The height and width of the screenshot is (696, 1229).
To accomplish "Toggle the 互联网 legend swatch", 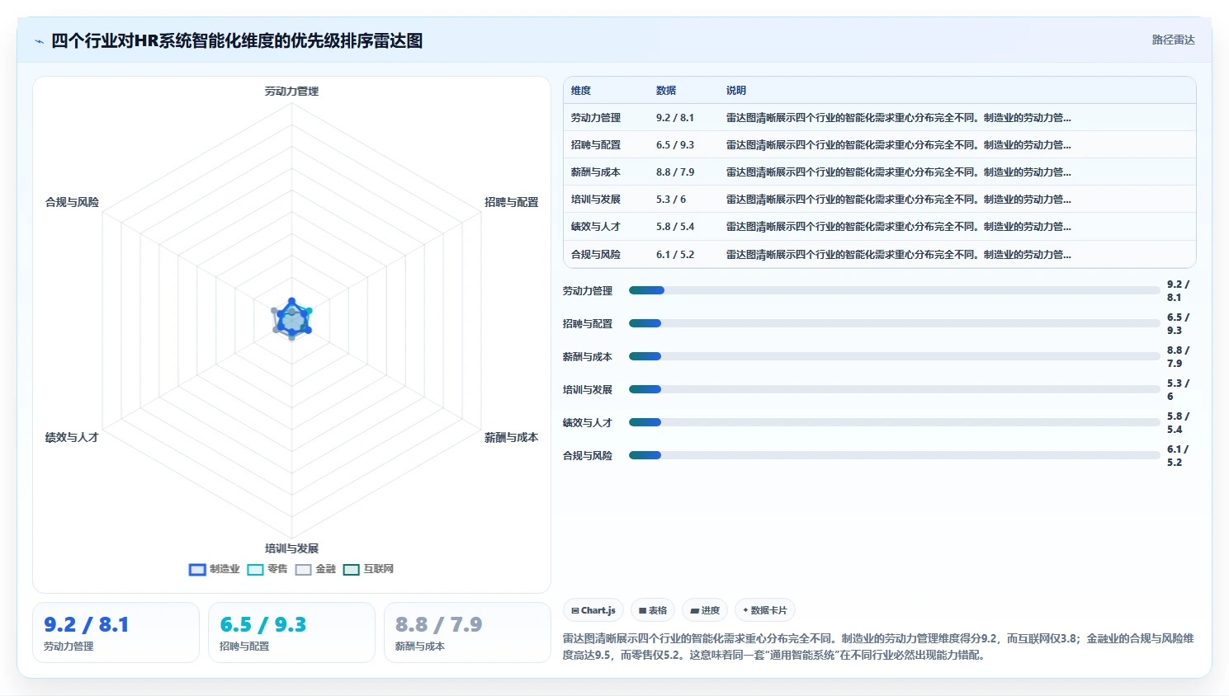I will click(351, 569).
